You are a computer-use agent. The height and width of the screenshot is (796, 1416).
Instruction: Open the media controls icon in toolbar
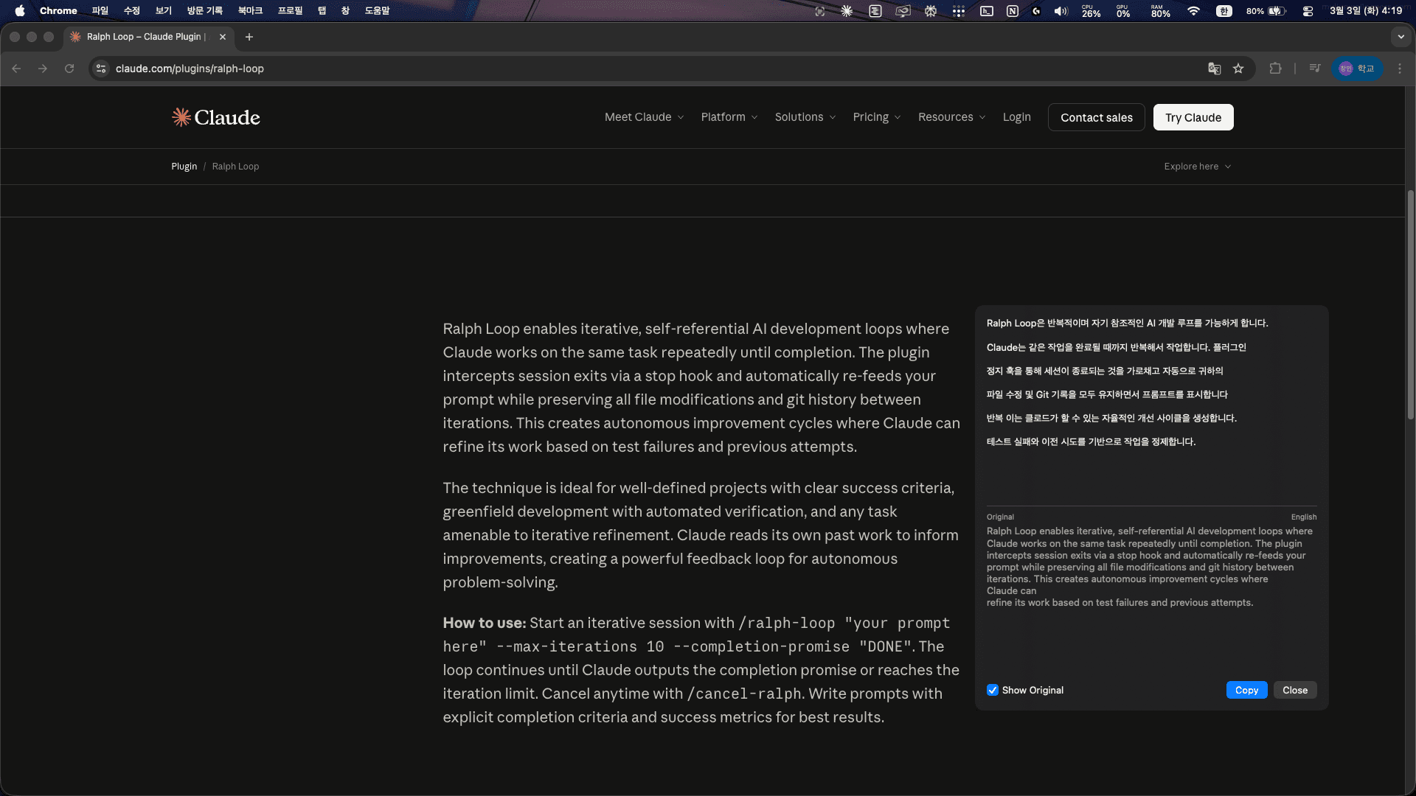pyautogui.click(x=1314, y=69)
